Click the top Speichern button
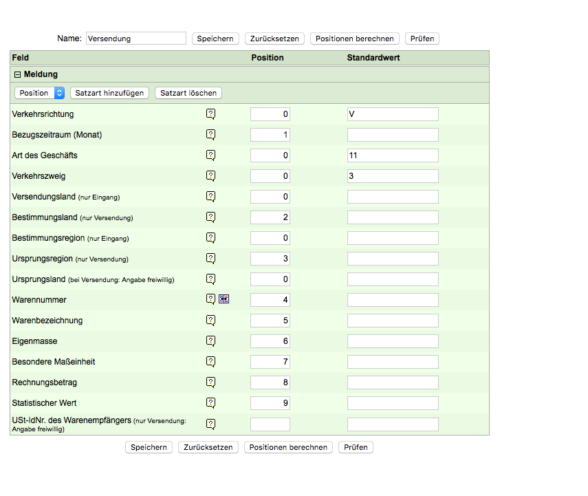The width and height of the screenshot is (588, 496). (x=215, y=39)
